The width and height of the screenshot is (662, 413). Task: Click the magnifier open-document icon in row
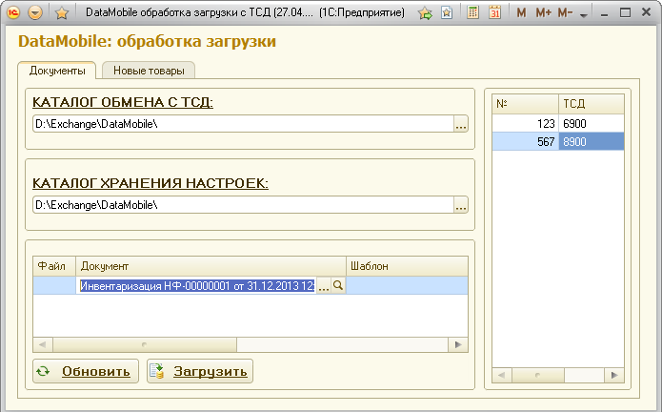338,286
